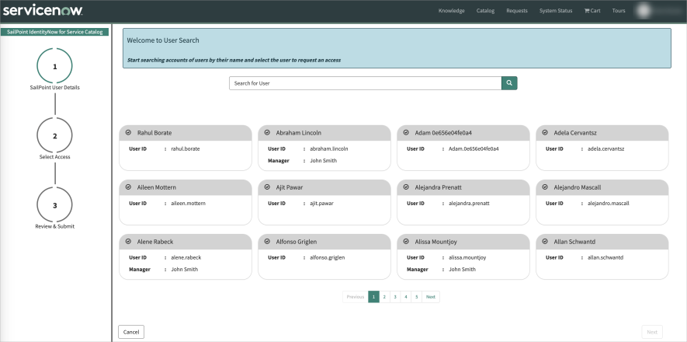Select the Aileen Mottern name heading
The width and height of the screenshot is (687, 342).
tap(156, 187)
